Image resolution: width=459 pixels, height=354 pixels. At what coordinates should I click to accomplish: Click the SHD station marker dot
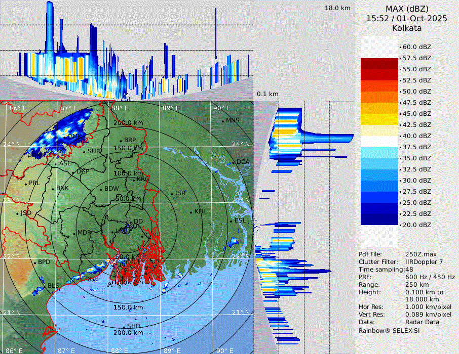(x=124, y=326)
